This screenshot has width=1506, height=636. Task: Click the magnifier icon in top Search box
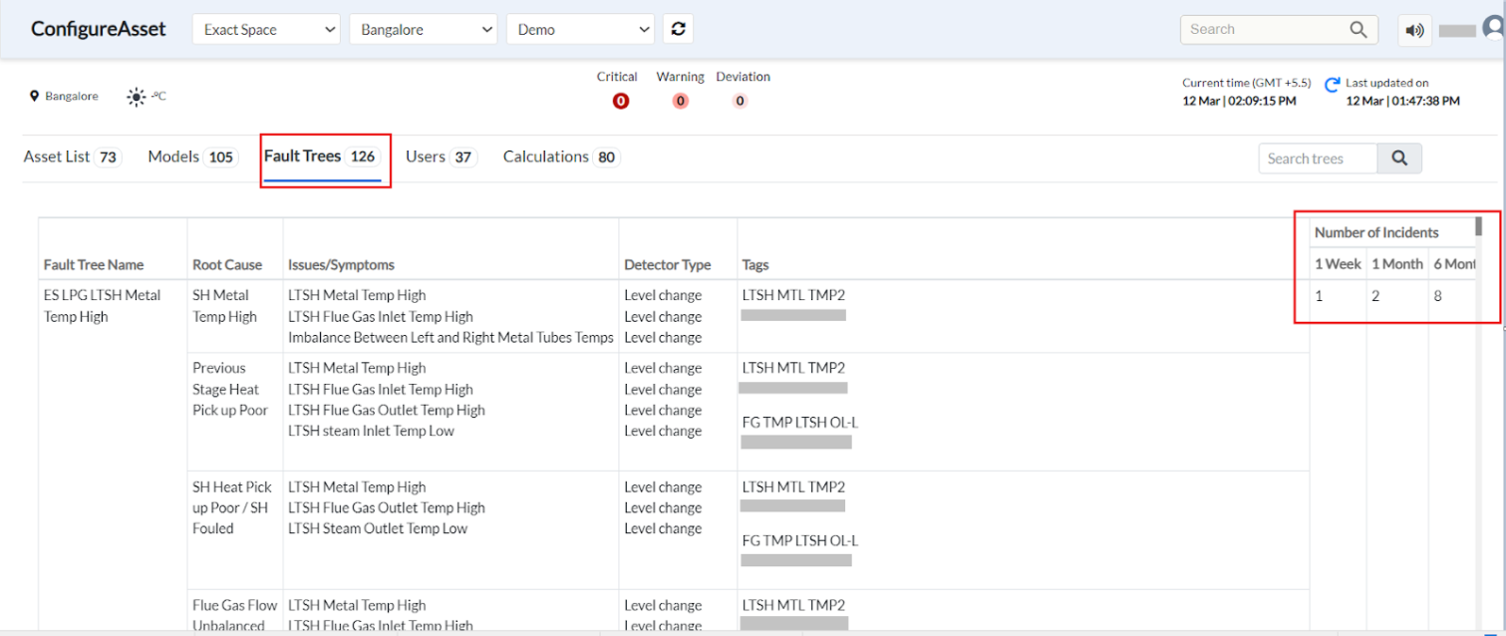tap(1358, 29)
